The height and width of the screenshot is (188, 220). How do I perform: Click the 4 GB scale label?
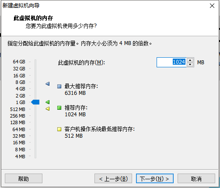coord(20,89)
